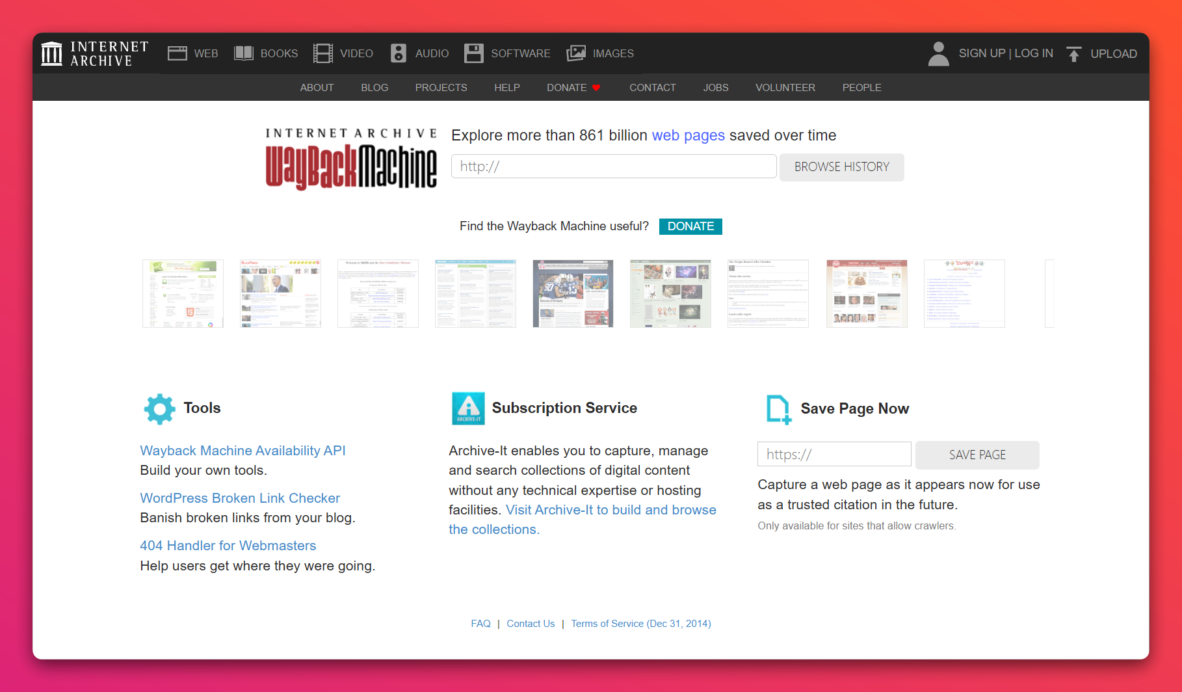Viewport: 1182px width, 692px height.
Task: Open the Audio speaker icon
Action: 399,53
